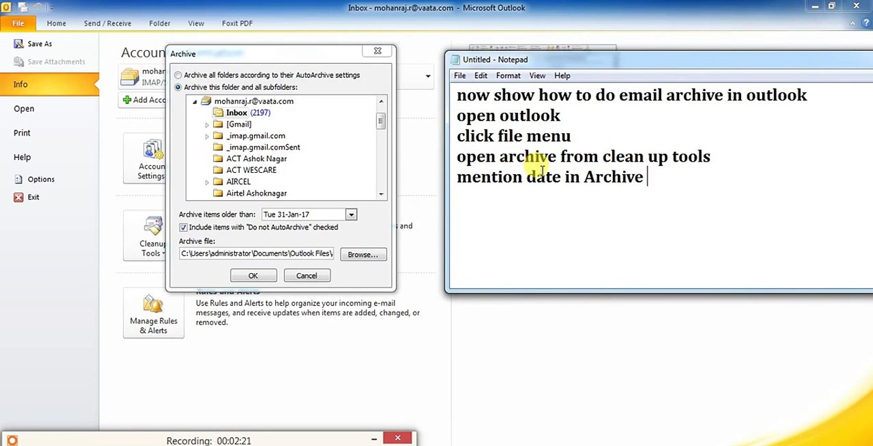Expand the [Gmail] folder node
Screen dimensions: 873x446
click(x=207, y=125)
